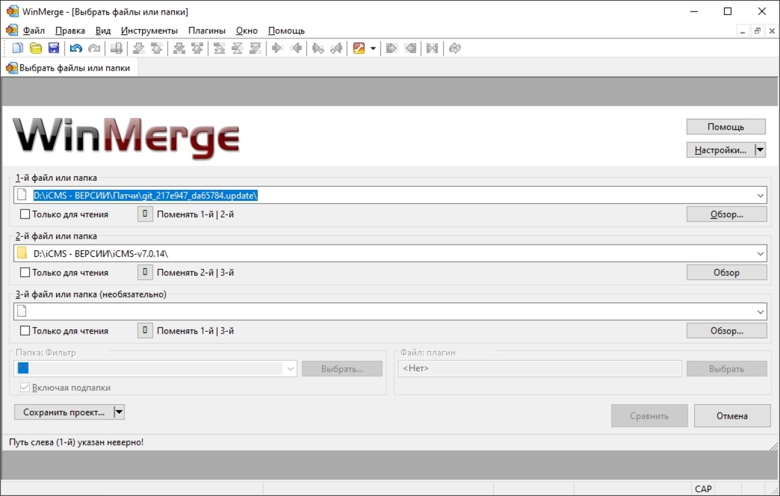Image resolution: width=780 pixels, height=496 pixels.
Task: Click the New document toolbar icon
Action: [18, 48]
